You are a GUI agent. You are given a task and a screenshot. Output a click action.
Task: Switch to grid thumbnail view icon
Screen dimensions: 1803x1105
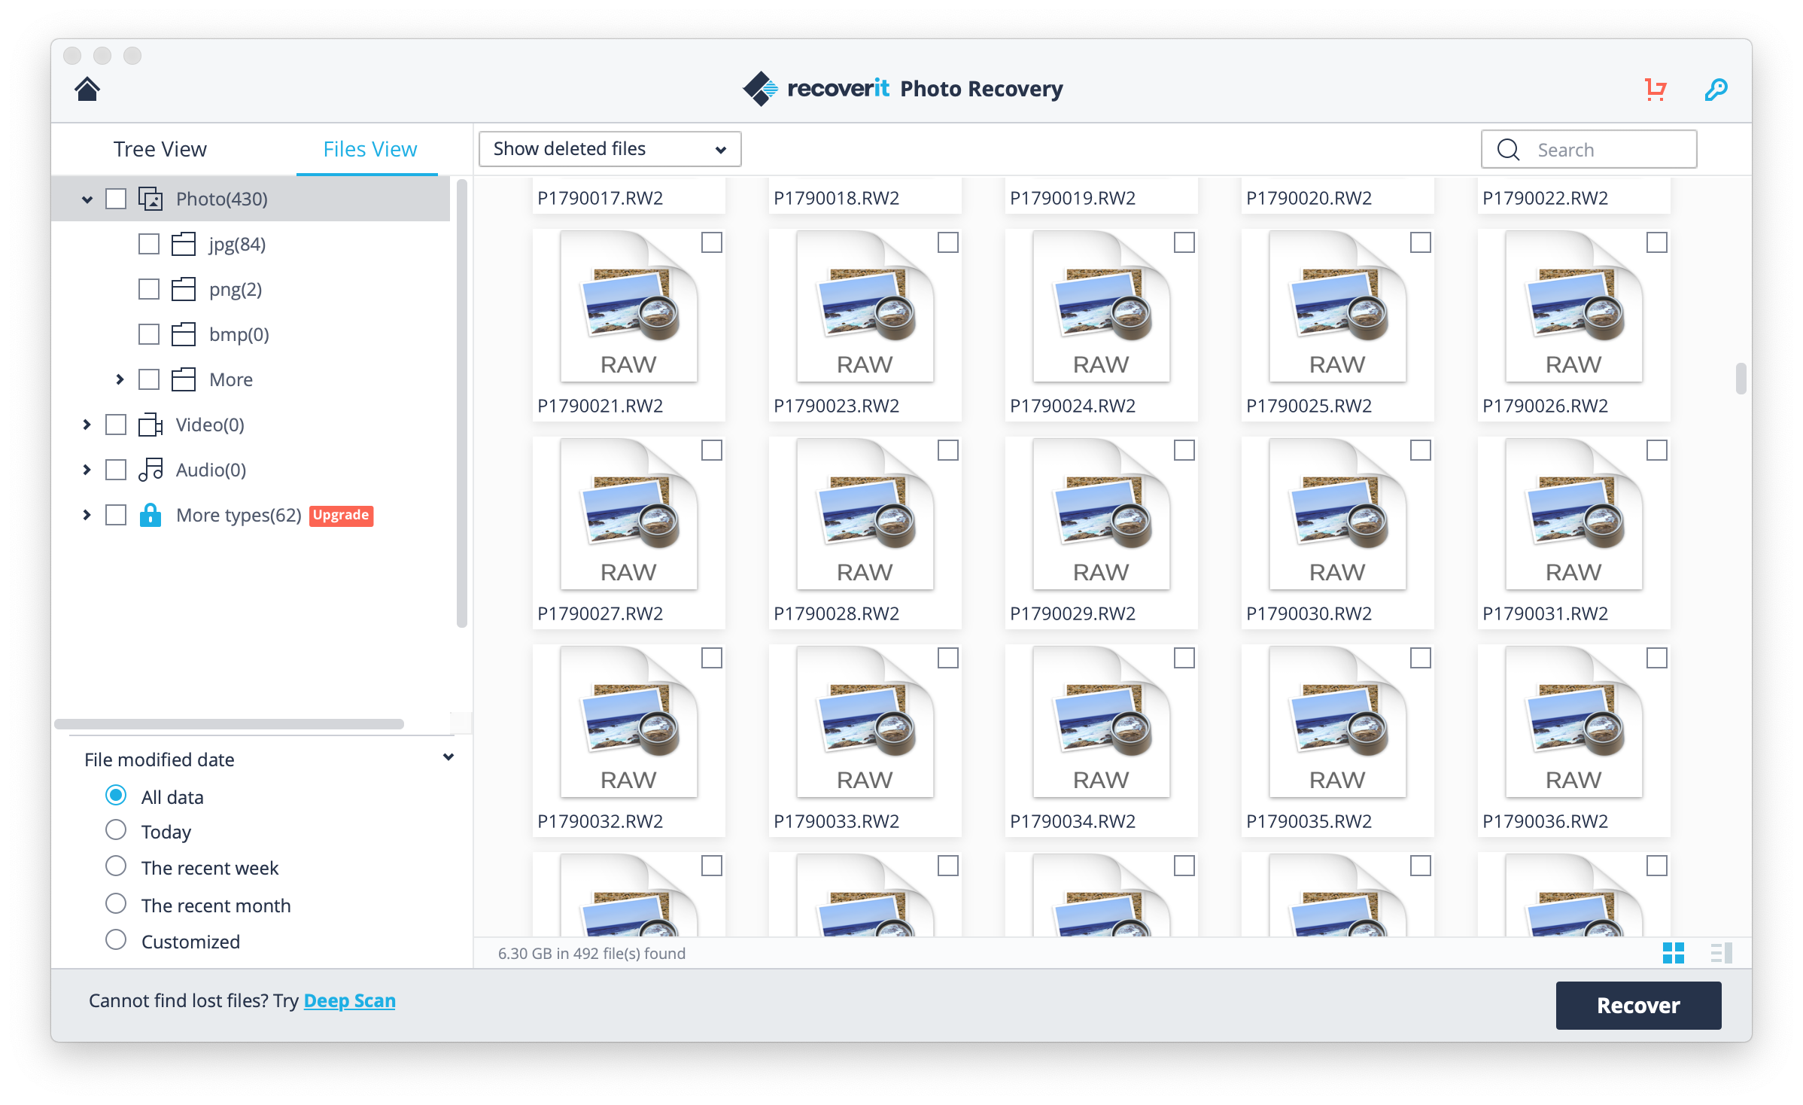(x=1673, y=953)
